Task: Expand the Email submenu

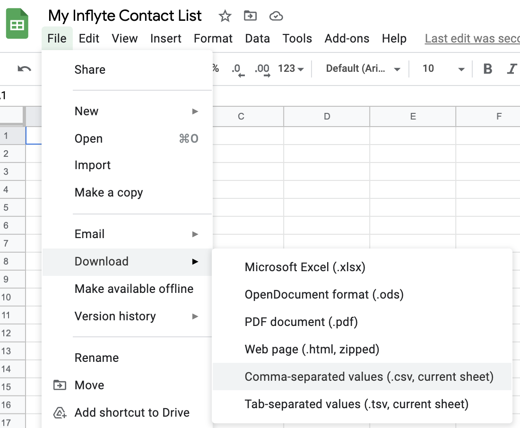Action: click(x=127, y=234)
